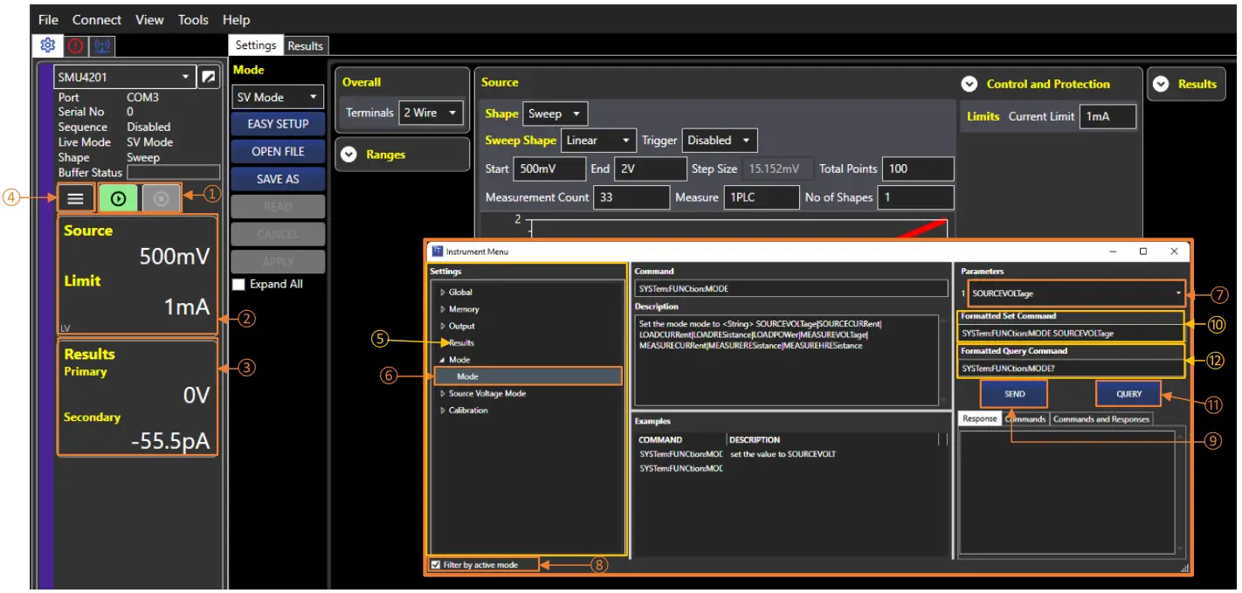
Task: Expand the Calibration tree node
Action: tap(443, 410)
